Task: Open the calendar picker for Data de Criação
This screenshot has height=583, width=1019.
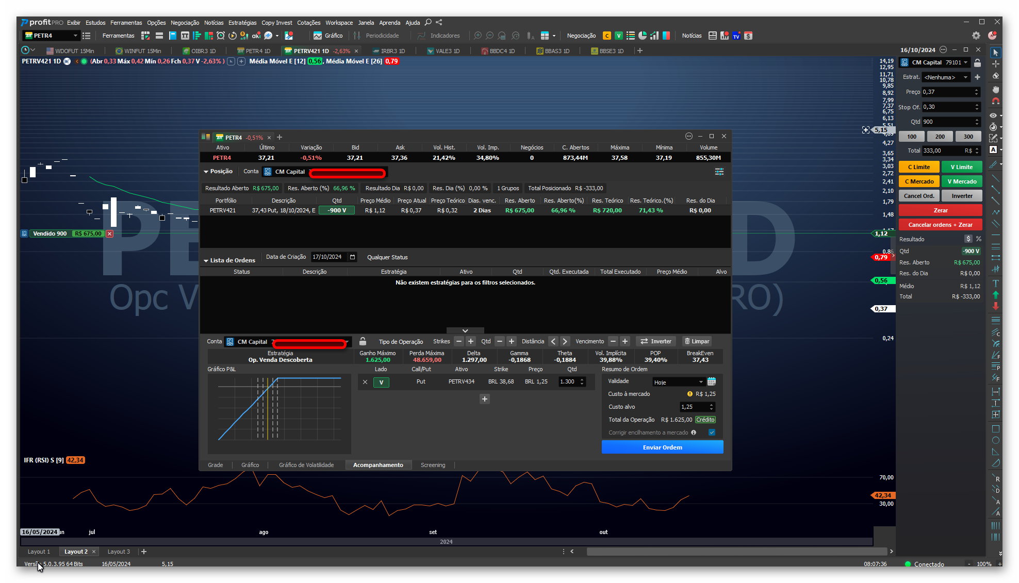Action: 353,257
